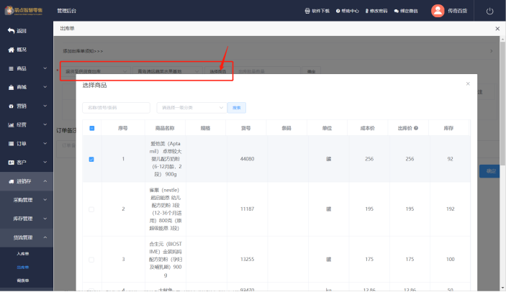Screen dimensions: 506x292
Task: Click blue 确定 button at right edge
Action: pos(489,171)
